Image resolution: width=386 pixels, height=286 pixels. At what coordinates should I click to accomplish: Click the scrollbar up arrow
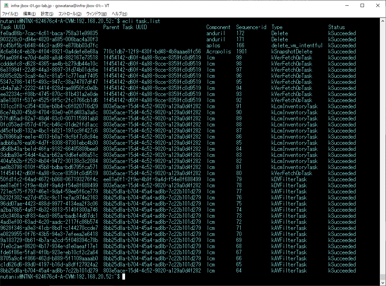pos(383,21)
